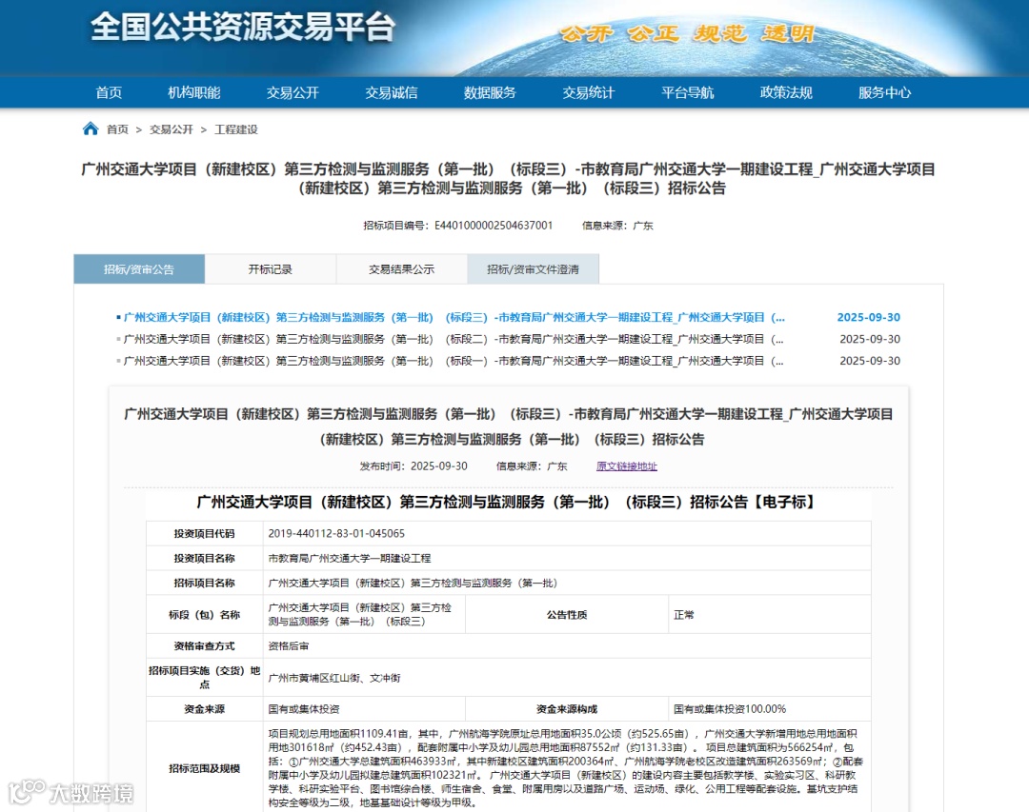Select the 招标/资审公告 tab
Screen dimensions: 1029x812
[x=139, y=269]
